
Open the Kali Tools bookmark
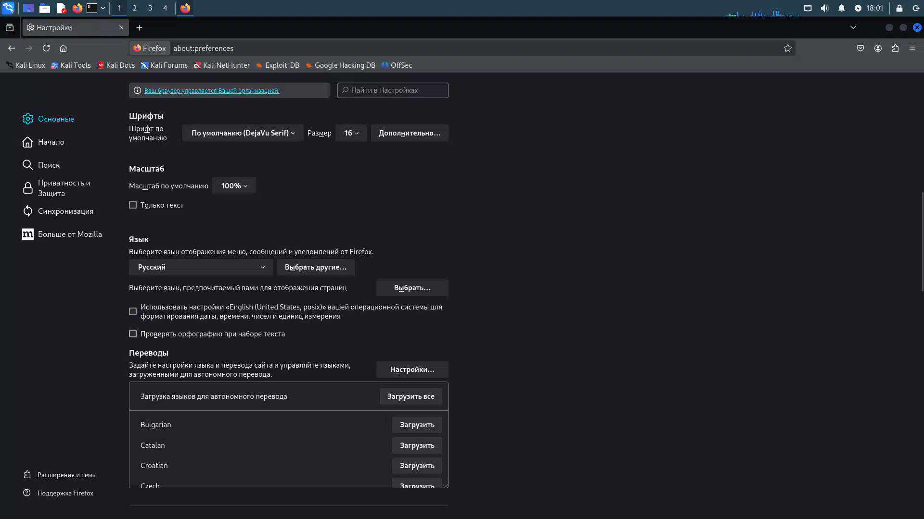coord(71,65)
